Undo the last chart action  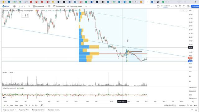[86, 6]
